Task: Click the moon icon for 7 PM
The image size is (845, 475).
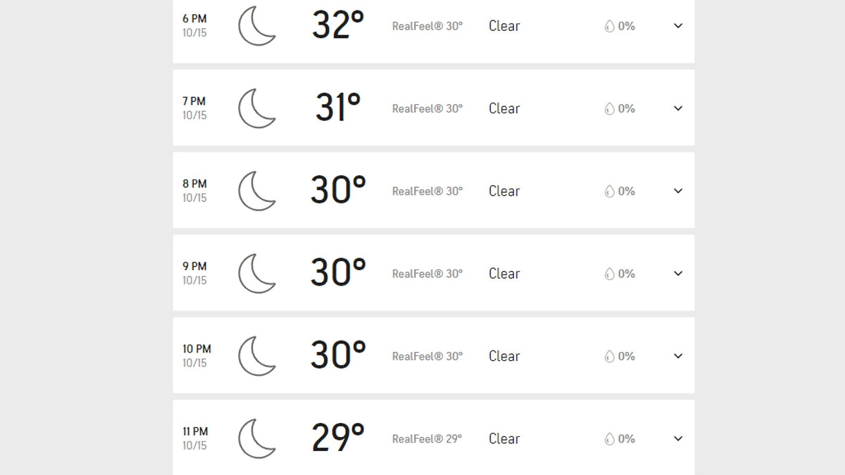Action: tap(256, 108)
